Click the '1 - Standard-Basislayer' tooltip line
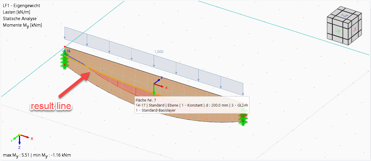This screenshot has height=161, width=371. coord(155,110)
